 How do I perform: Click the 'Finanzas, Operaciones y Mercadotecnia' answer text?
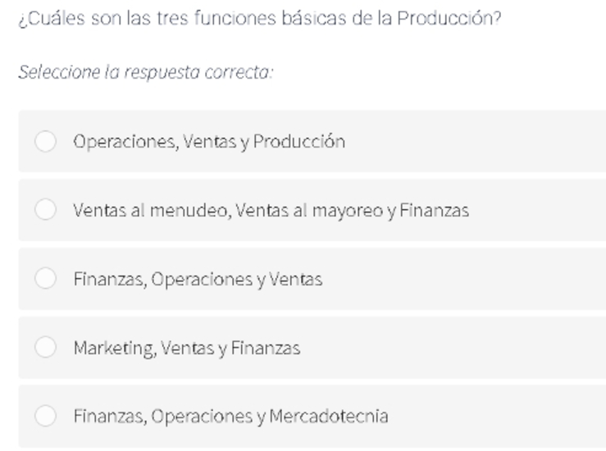pos(230,417)
